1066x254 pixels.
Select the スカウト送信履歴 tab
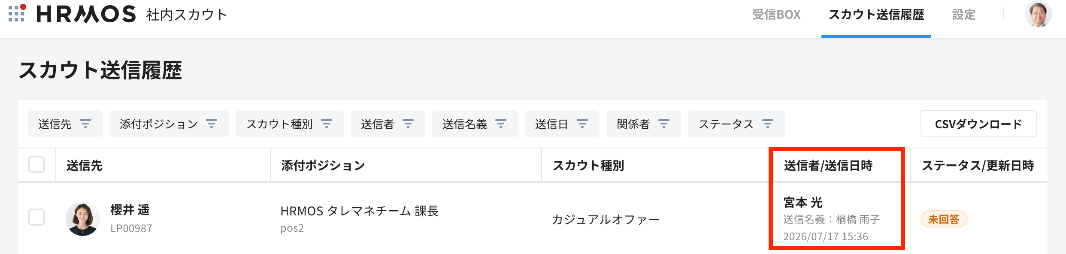pyautogui.click(x=876, y=15)
